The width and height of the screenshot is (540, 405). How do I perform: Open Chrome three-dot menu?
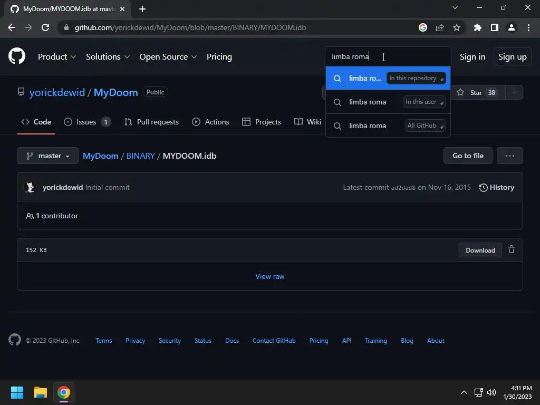coord(528,27)
